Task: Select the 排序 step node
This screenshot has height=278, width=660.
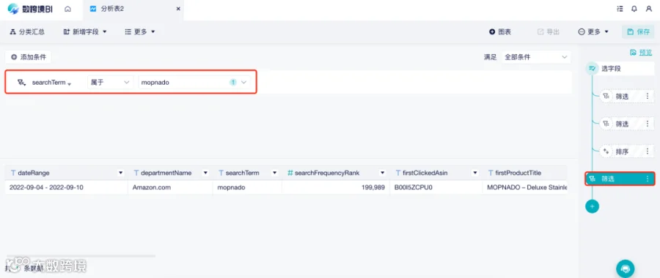Action: (626, 151)
